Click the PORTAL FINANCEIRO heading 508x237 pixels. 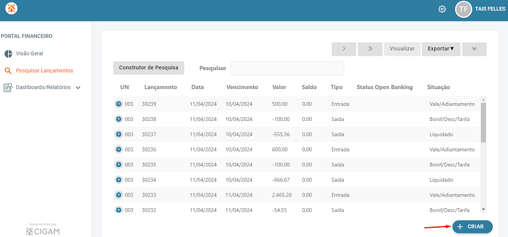[26, 36]
